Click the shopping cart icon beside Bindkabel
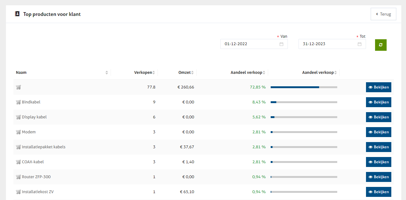The image size is (406, 200). pyautogui.click(x=18, y=102)
